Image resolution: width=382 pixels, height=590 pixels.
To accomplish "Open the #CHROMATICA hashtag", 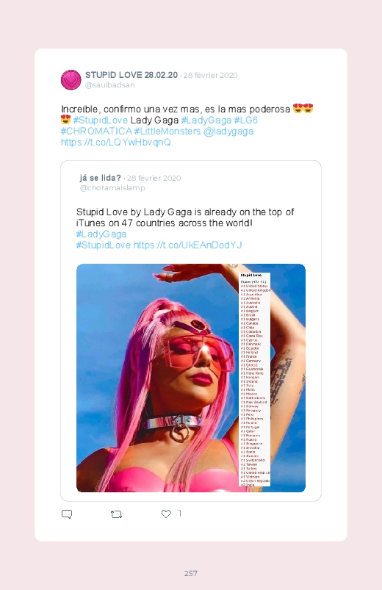I will pyautogui.click(x=96, y=132).
